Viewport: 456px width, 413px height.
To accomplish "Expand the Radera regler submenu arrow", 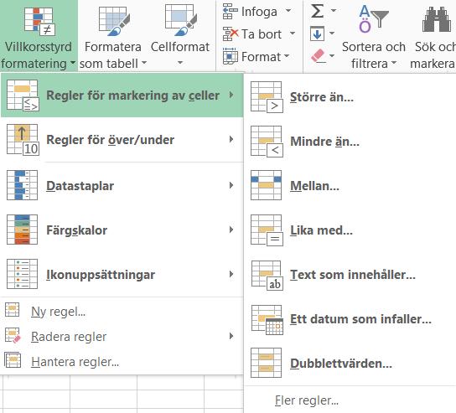I will (x=231, y=336).
